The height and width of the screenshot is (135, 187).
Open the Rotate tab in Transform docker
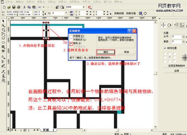[x=169, y=25]
